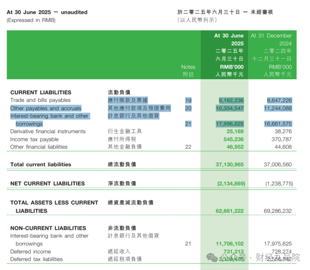Click total current liabilities 37,130,965
The height and width of the screenshot is (270, 310).
[x=230, y=165]
